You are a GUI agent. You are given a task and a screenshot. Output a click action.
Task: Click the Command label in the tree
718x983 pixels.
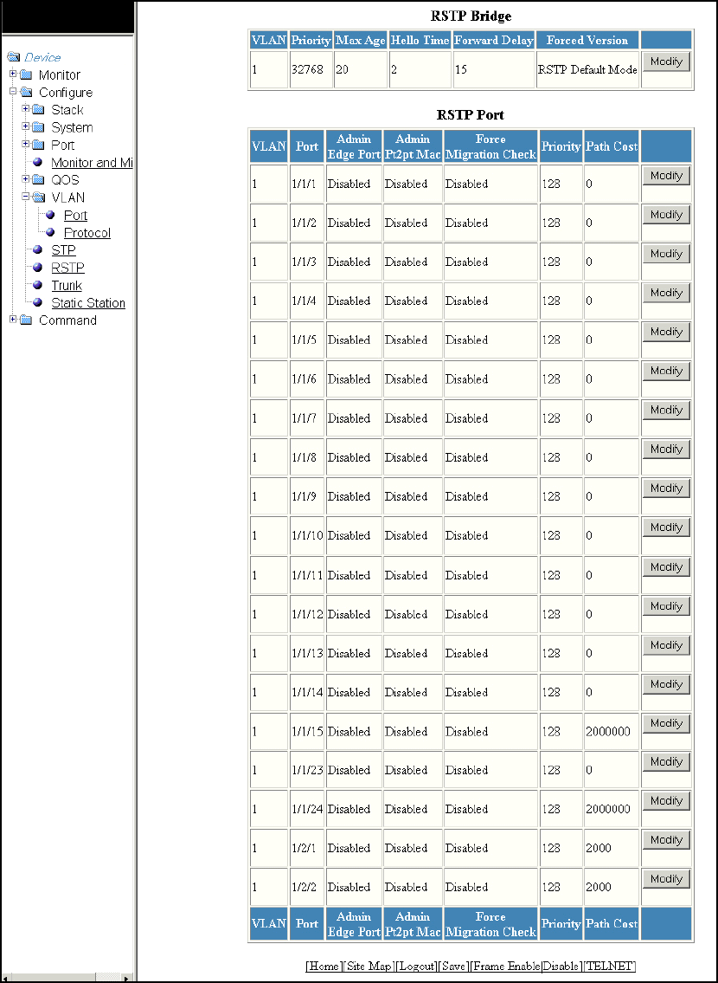(67, 320)
